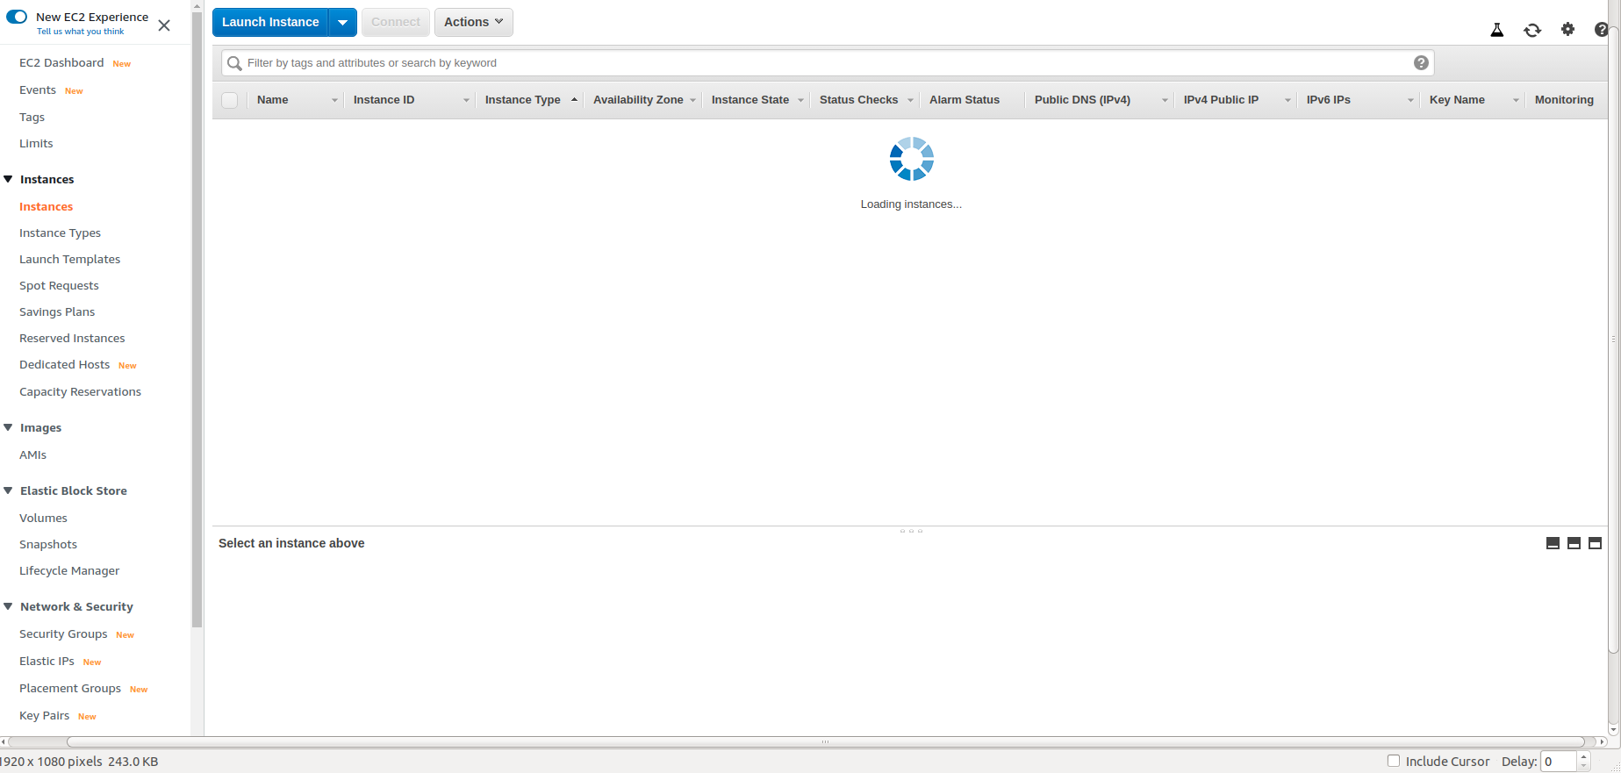
Task: Minimize the details pane with the first layout icon
Action: click(1553, 543)
